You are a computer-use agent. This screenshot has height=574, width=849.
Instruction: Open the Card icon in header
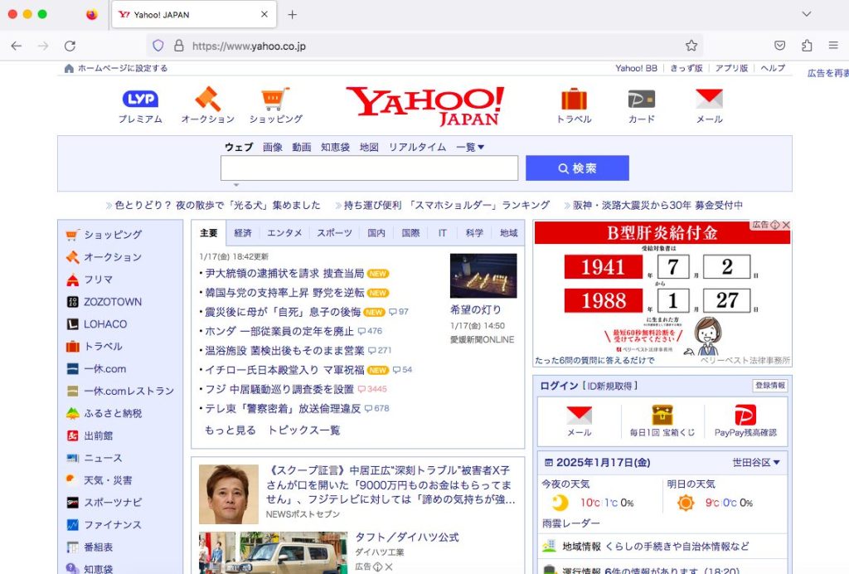642,99
